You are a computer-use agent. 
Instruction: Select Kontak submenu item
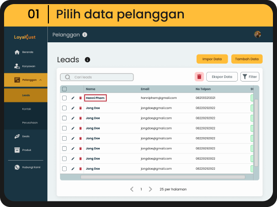(x=26, y=109)
